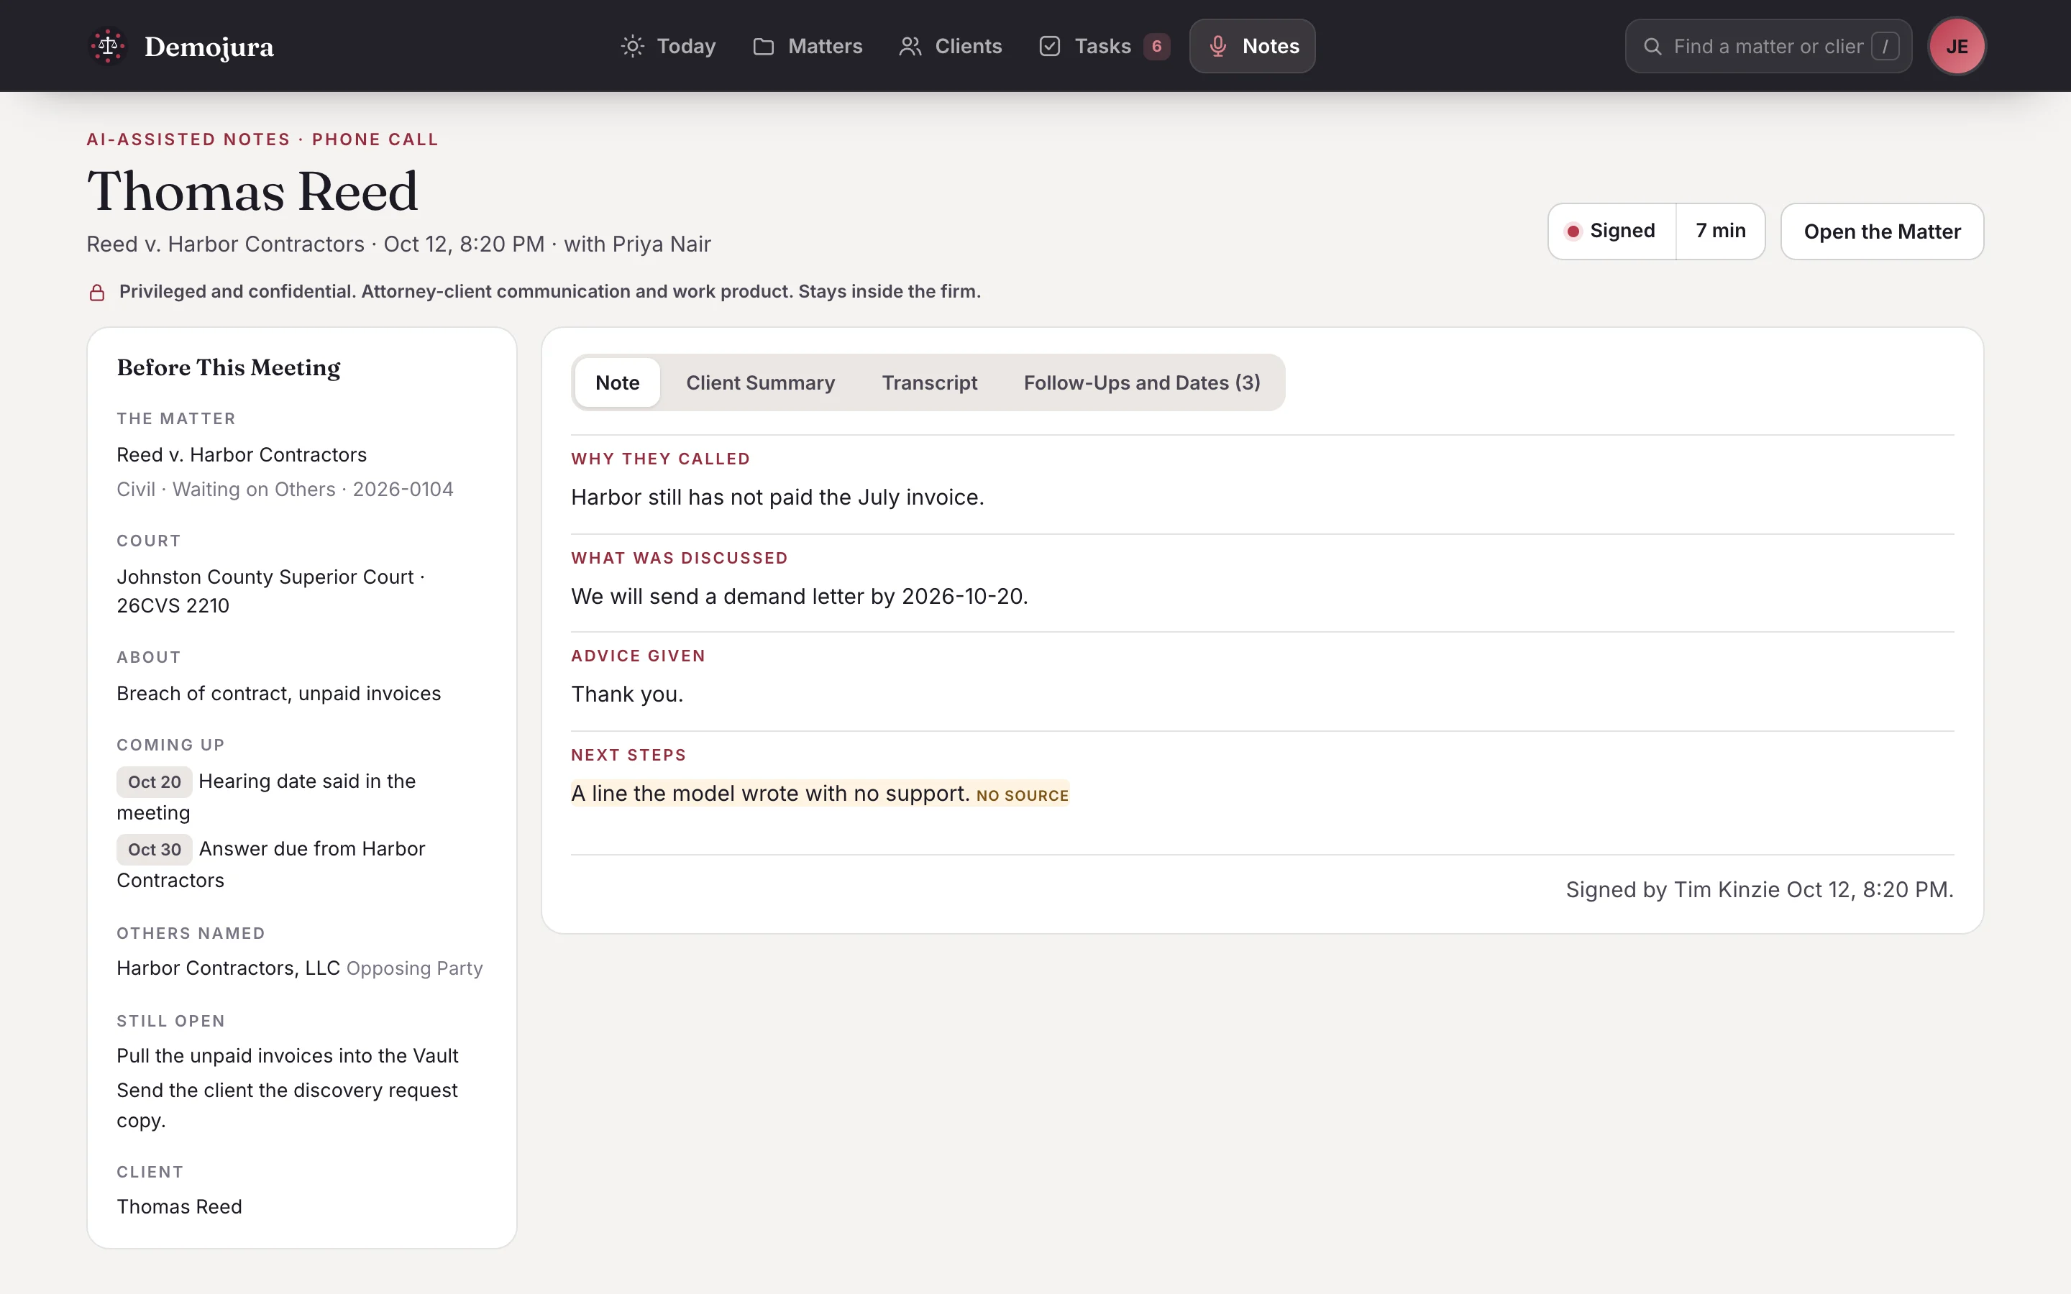
Task: Click the privileged padlock icon
Action: click(x=98, y=293)
